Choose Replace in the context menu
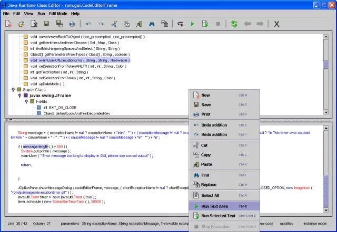 tap(224, 185)
